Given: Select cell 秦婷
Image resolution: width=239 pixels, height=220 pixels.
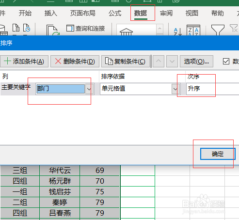Looking at the screenshot, I should [x=60, y=203].
